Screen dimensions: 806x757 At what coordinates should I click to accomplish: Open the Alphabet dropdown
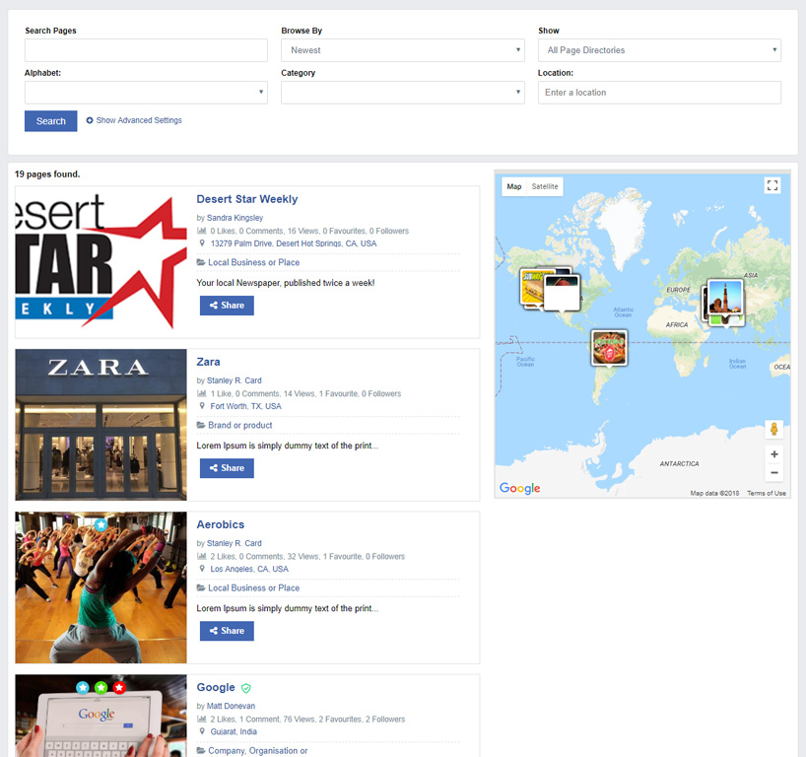click(x=146, y=93)
